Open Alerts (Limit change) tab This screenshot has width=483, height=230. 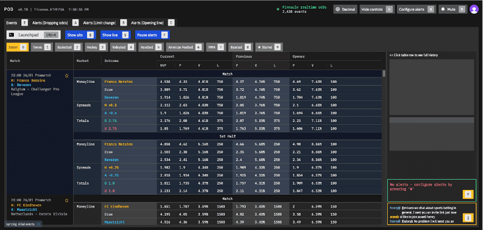pos(105,22)
